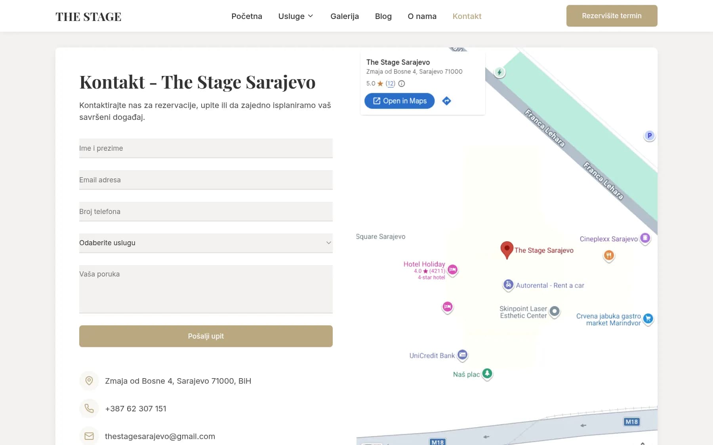The image size is (713, 445).
Task: Open the O nama page
Action: 422,16
